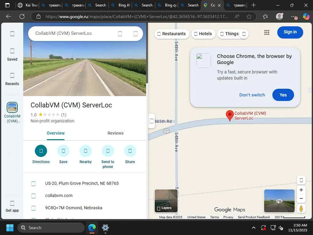
Task: Copy the plus code 9C8Q+7M Osmond, Nebraska
Action: tap(85, 208)
